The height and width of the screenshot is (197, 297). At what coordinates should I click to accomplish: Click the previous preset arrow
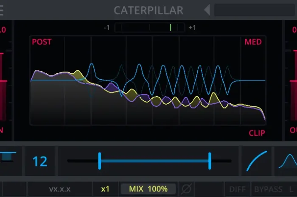(207, 10)
